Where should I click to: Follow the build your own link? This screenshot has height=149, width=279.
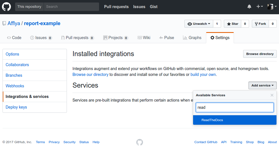point(203,74)
